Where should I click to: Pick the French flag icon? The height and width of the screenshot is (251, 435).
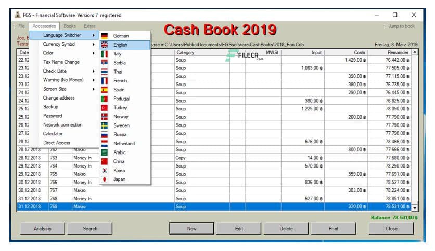pos(104,81)
